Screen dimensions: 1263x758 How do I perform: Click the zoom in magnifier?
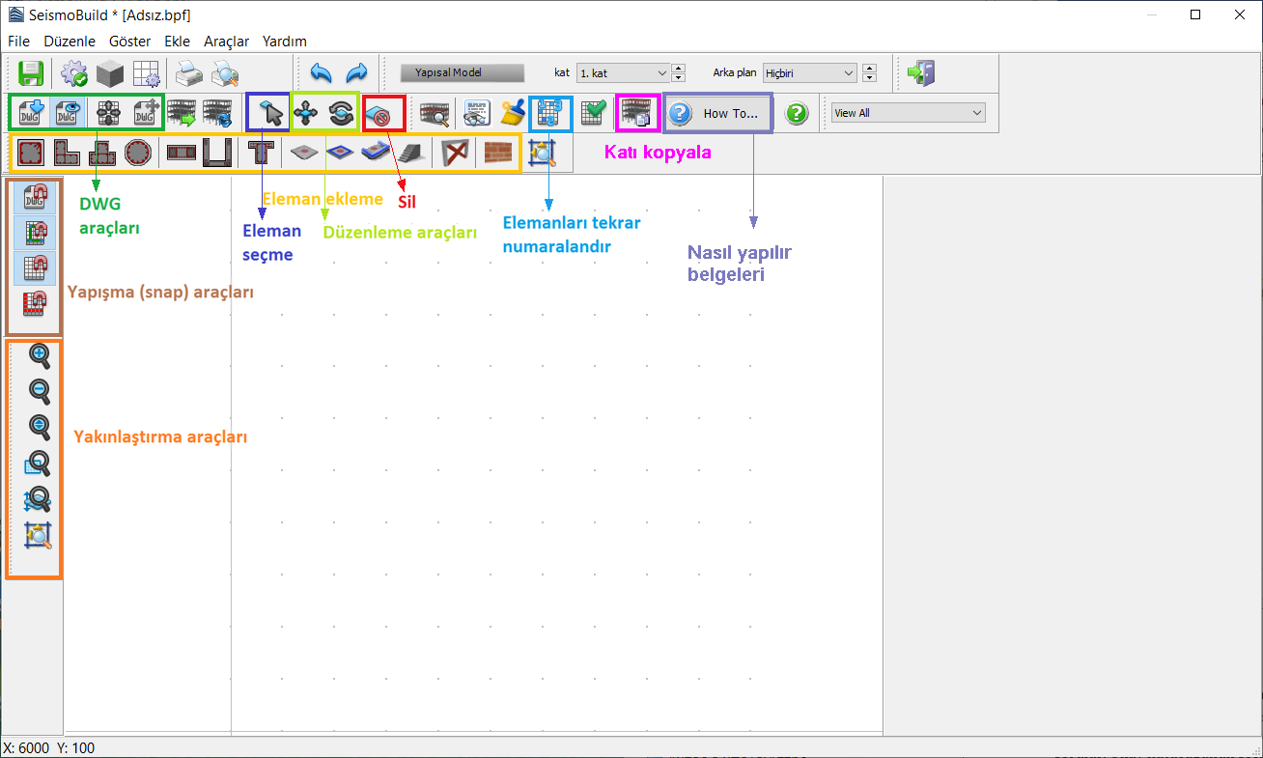[40, 355]
